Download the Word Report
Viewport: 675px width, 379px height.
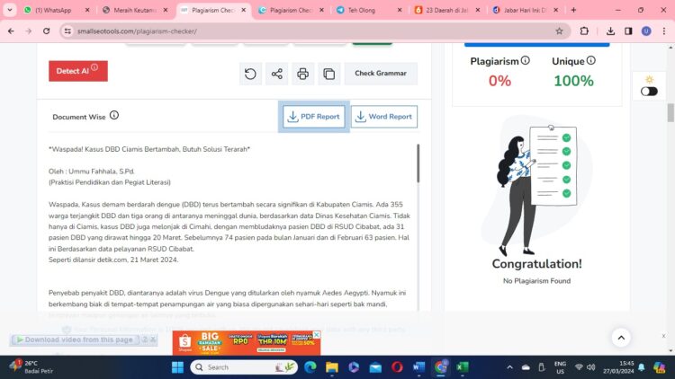pyautogui.click(x=384, y=117)
